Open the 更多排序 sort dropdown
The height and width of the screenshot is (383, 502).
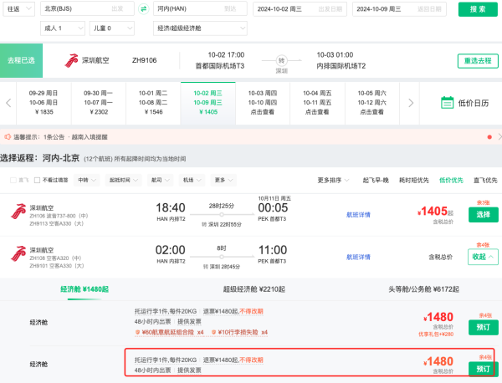[333, 180]
